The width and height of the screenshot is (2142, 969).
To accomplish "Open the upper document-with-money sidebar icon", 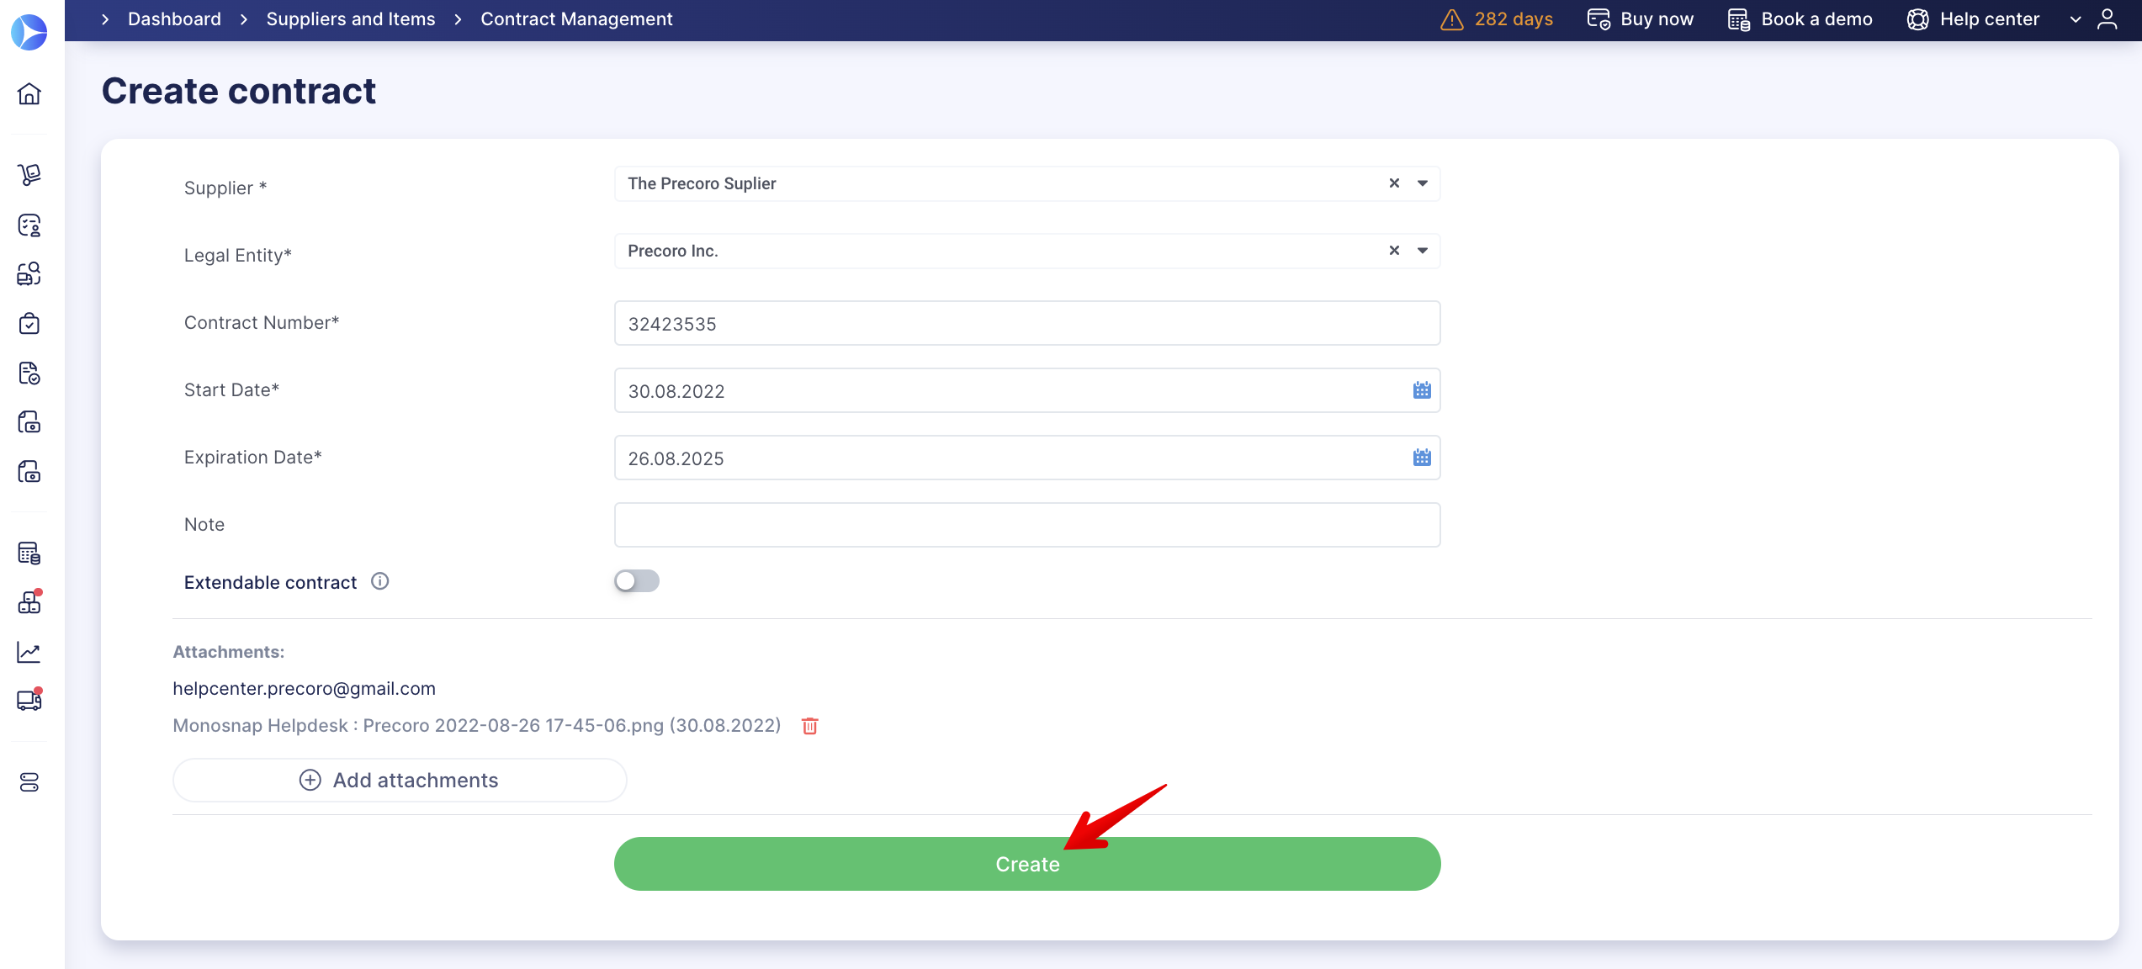I will [29, 421].
